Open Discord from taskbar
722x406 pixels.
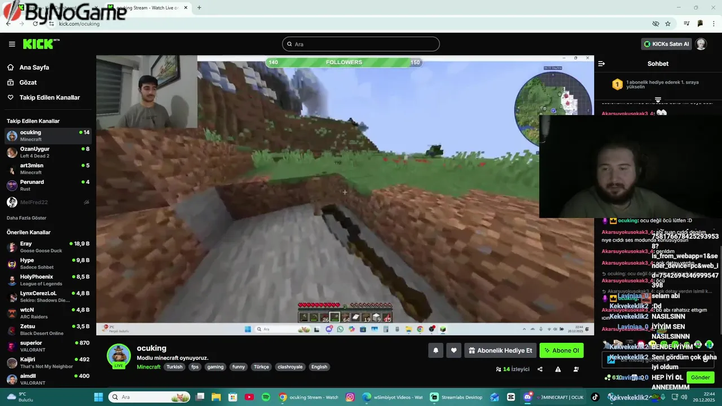click(x=527, y=397)
